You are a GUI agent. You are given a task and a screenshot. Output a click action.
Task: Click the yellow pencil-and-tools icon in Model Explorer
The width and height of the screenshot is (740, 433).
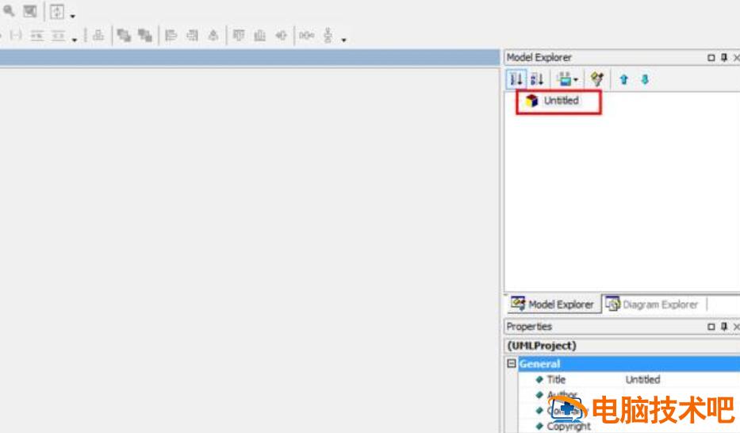click(x=597, y=79)
